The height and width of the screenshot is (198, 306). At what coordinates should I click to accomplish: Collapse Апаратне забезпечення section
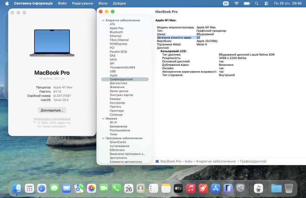pos(103,20)
